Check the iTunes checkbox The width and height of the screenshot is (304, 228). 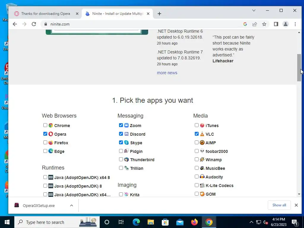(x=197, y=125)
